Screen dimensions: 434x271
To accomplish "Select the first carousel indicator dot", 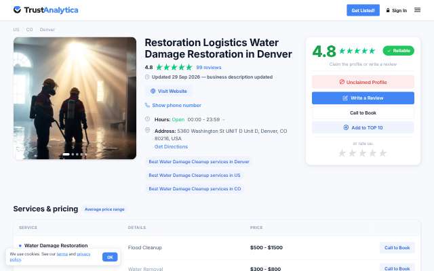I will [x=66, y=154].
